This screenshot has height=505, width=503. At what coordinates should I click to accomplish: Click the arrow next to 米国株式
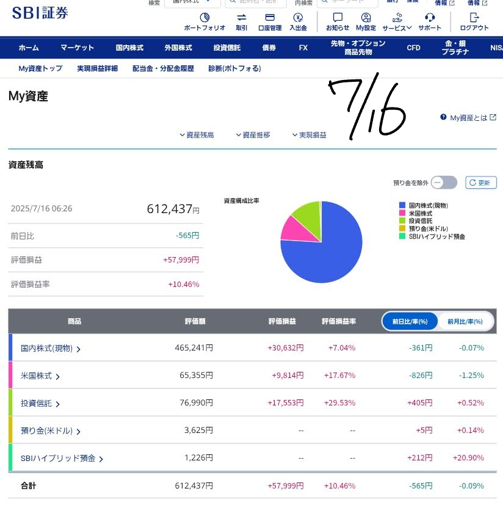[57, 377]
